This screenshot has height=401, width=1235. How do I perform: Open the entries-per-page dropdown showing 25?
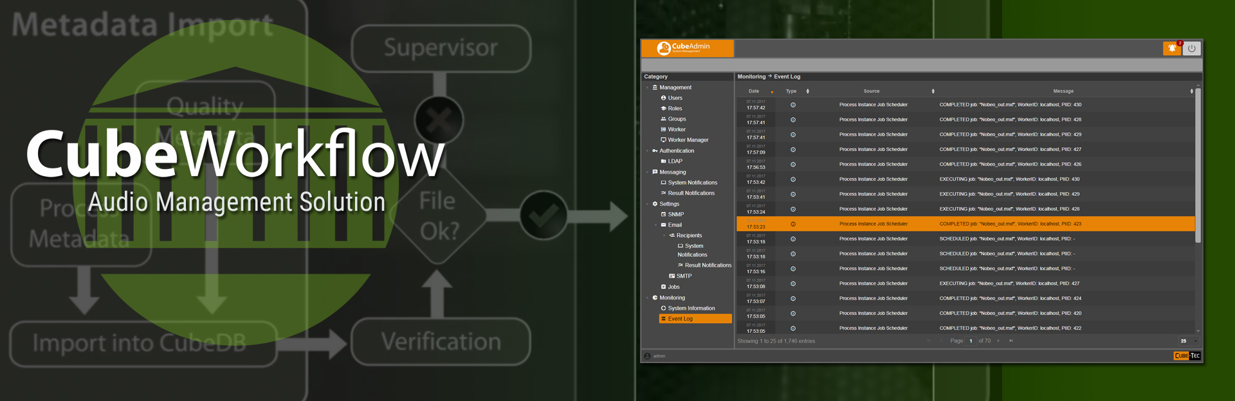tap(1187, 341)
